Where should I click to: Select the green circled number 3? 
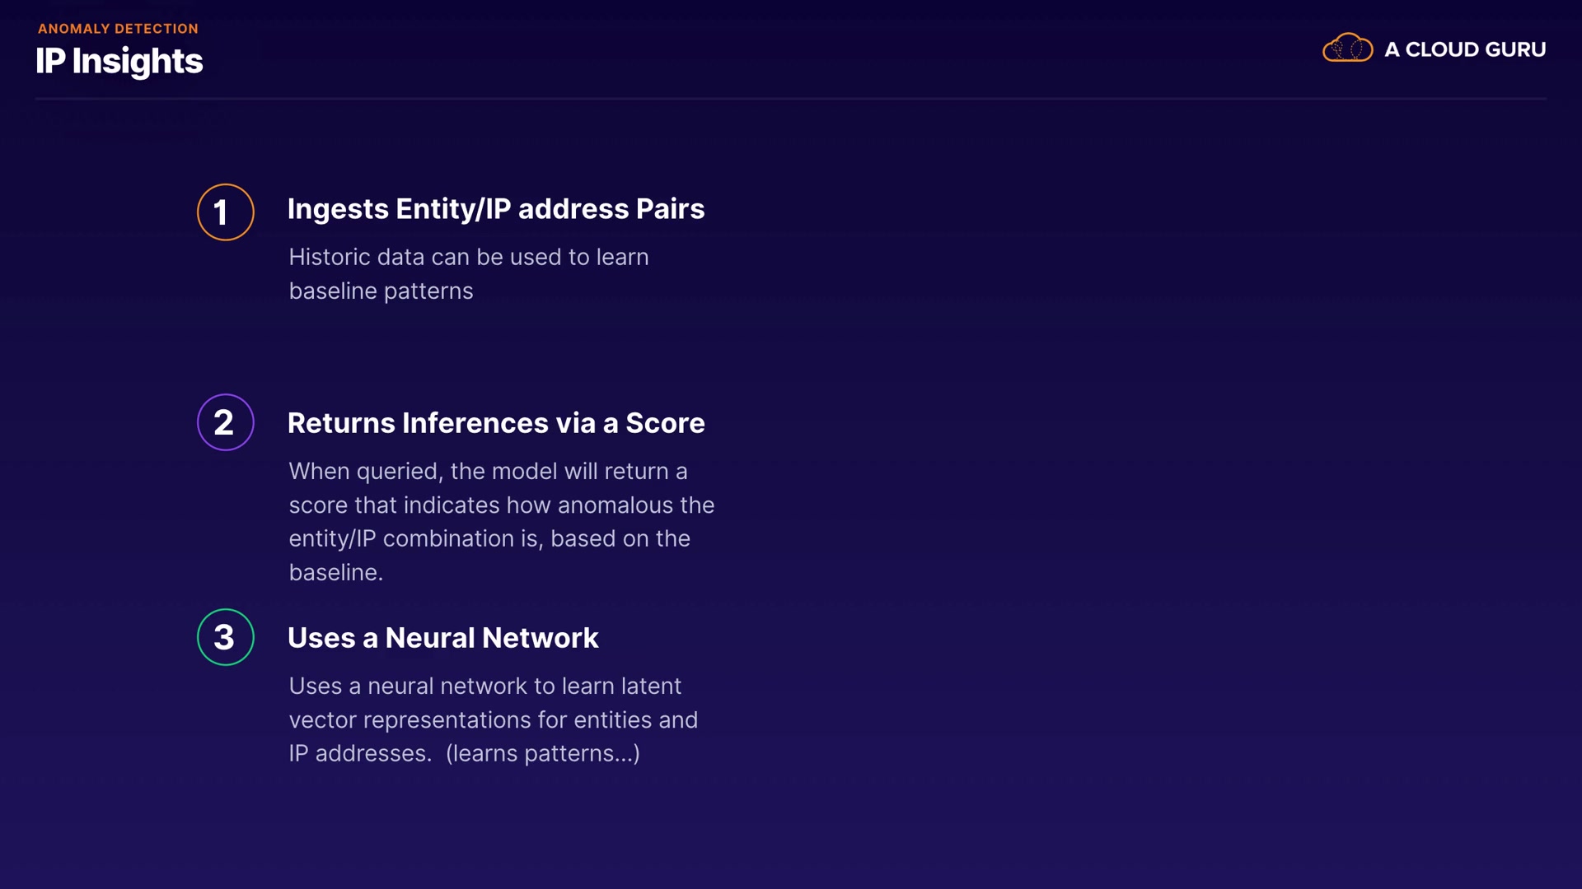pos(225,637)
